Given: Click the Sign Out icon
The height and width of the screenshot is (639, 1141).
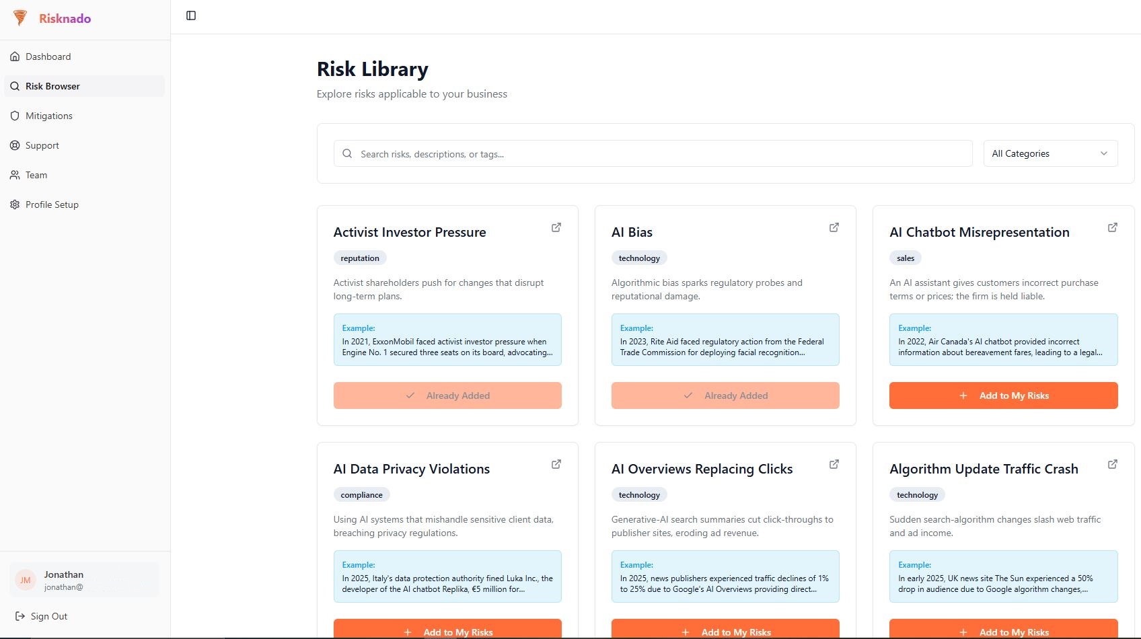Looking at the screenshot, I should [21, 616].
